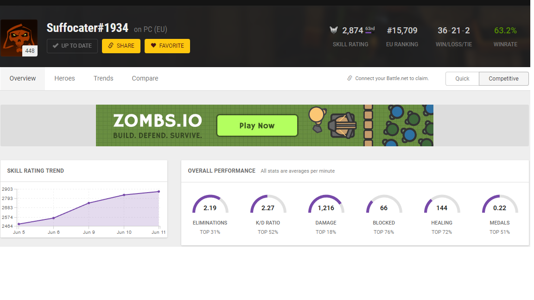Screen dimensions: 534x300
Task: Click the Jun 5 data point on trend chart
Action: 19,224
